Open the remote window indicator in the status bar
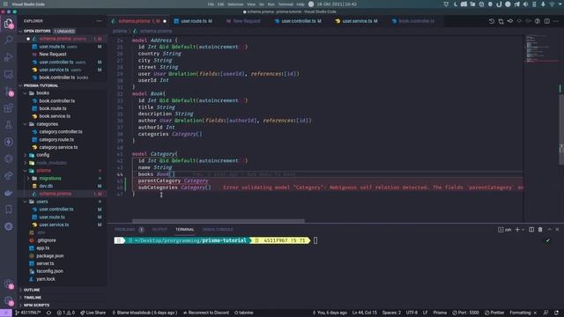This screenshot has width=564, height=317. point(6,313)
